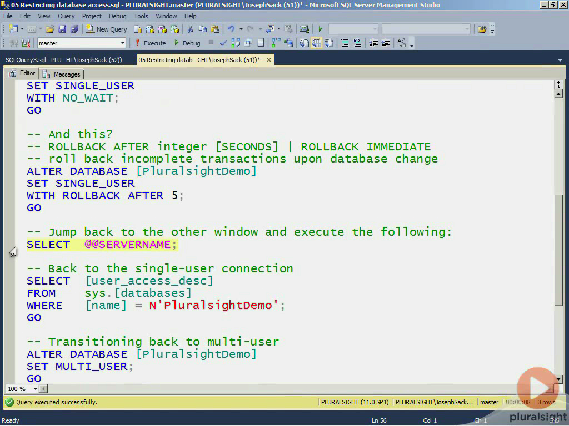Select Results to Grid option
The image size is (569, 426).
[x=316, y=43]
